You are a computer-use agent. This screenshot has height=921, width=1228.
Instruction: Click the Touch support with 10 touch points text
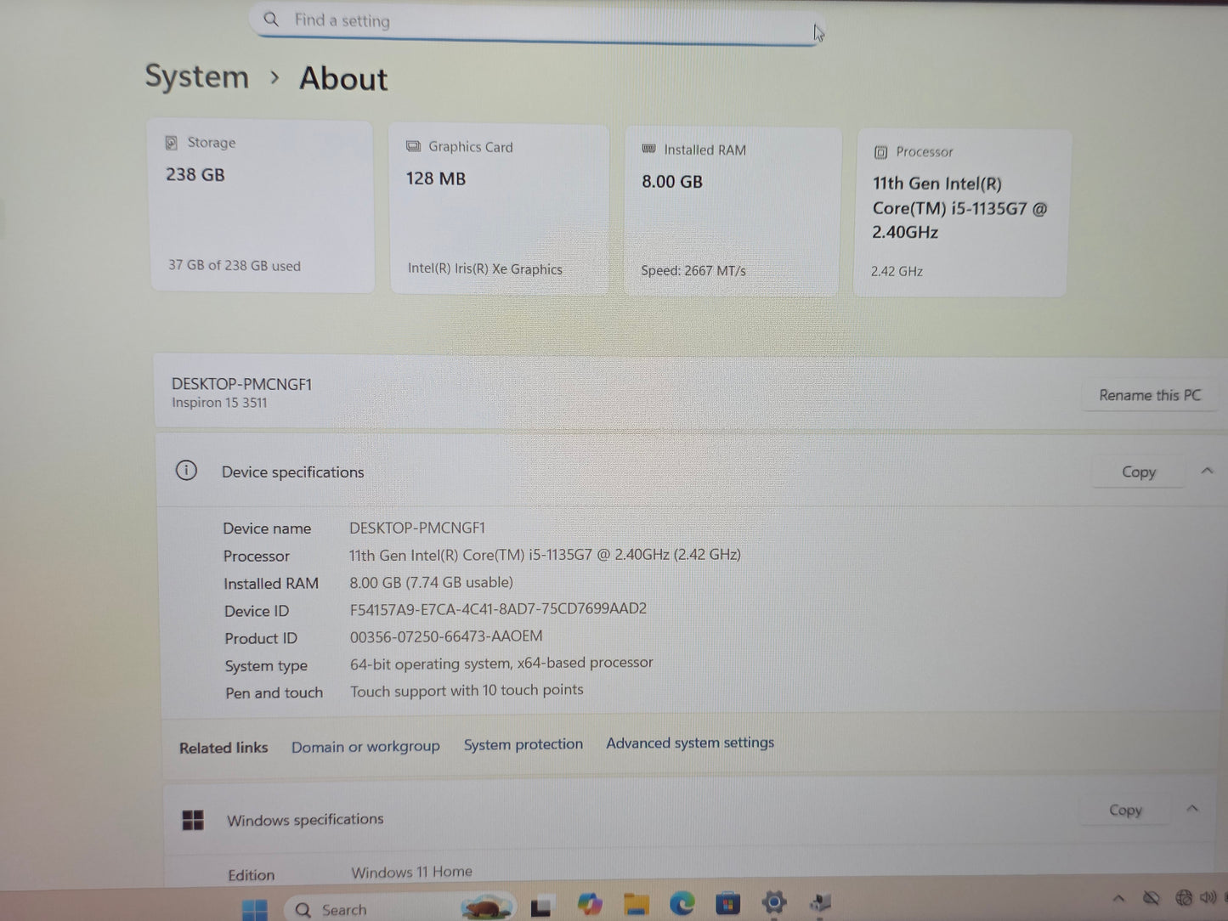(467, 691)
